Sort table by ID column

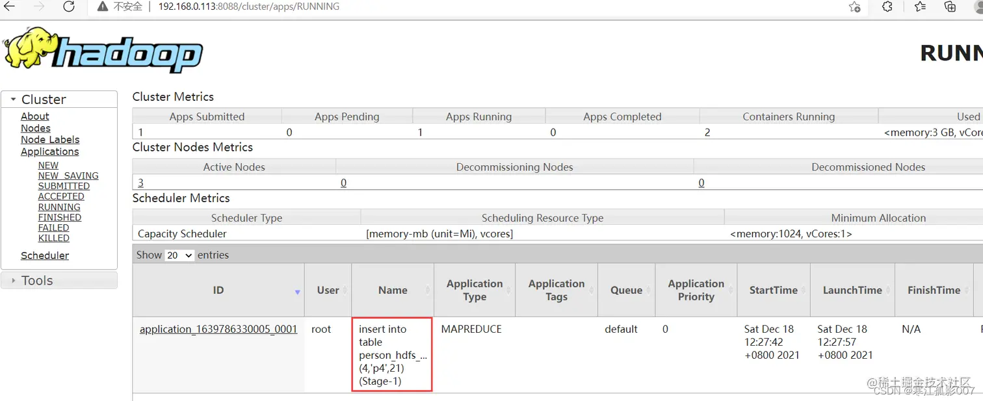click(x=218, y=291)
